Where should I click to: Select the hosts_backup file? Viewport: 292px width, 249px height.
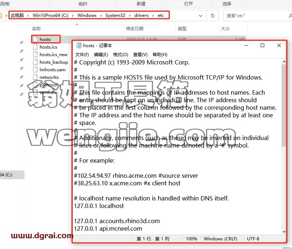(50, 62)
